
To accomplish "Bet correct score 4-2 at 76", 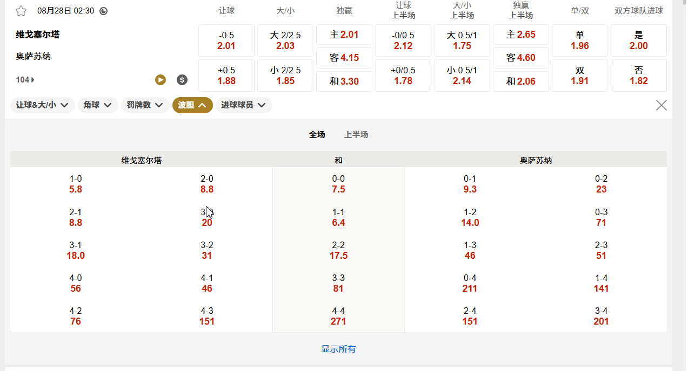I will click(x=76, y=316).
